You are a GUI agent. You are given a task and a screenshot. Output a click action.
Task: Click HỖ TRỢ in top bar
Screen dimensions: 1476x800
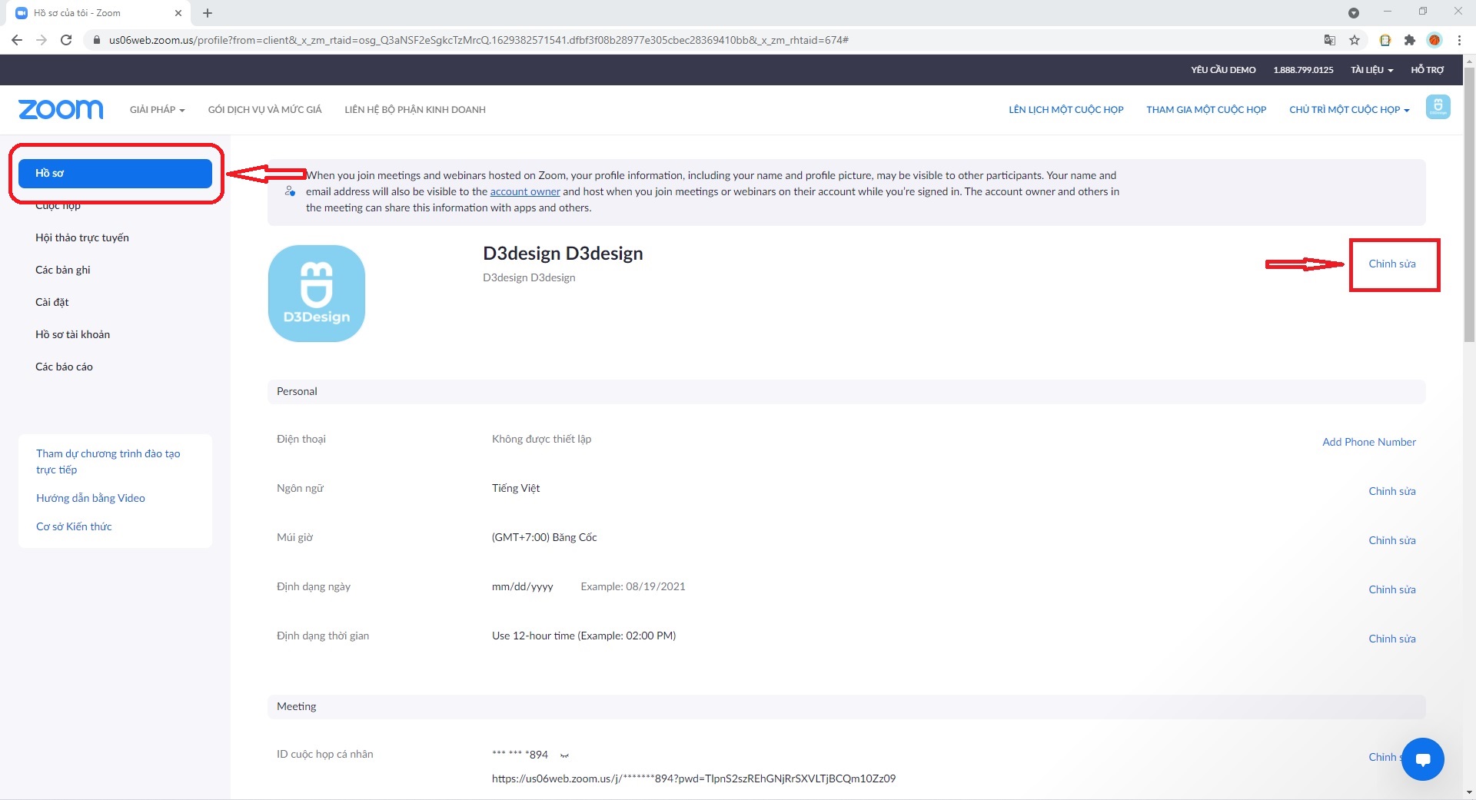tap(1428, 70)
